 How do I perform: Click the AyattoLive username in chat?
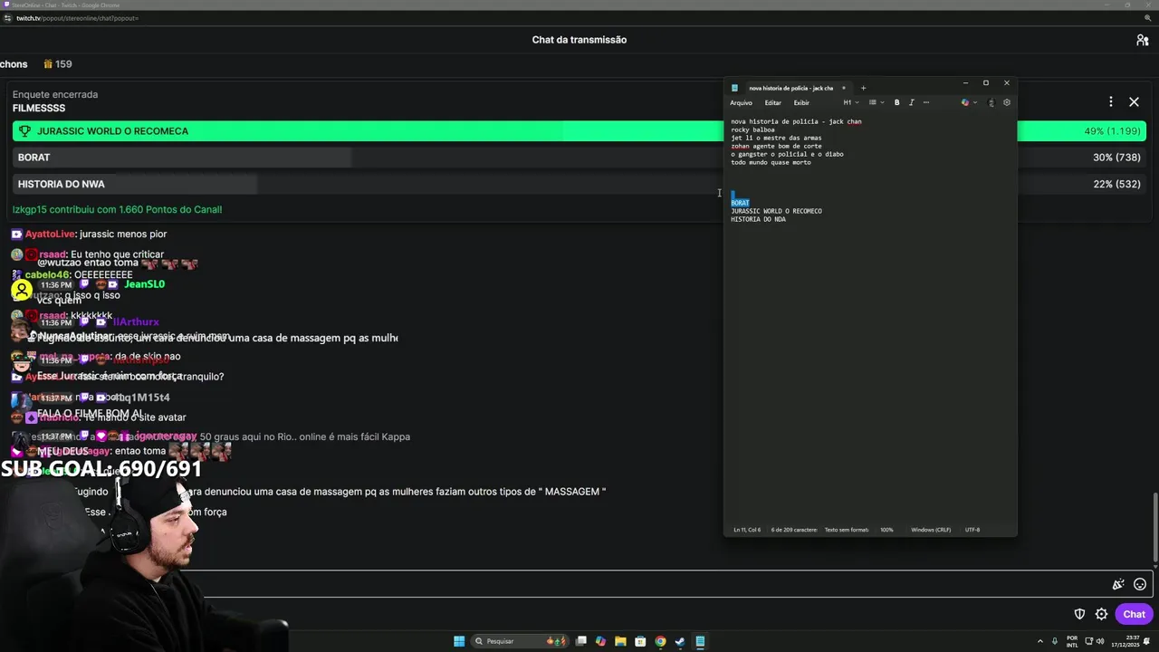click(50, 234)
